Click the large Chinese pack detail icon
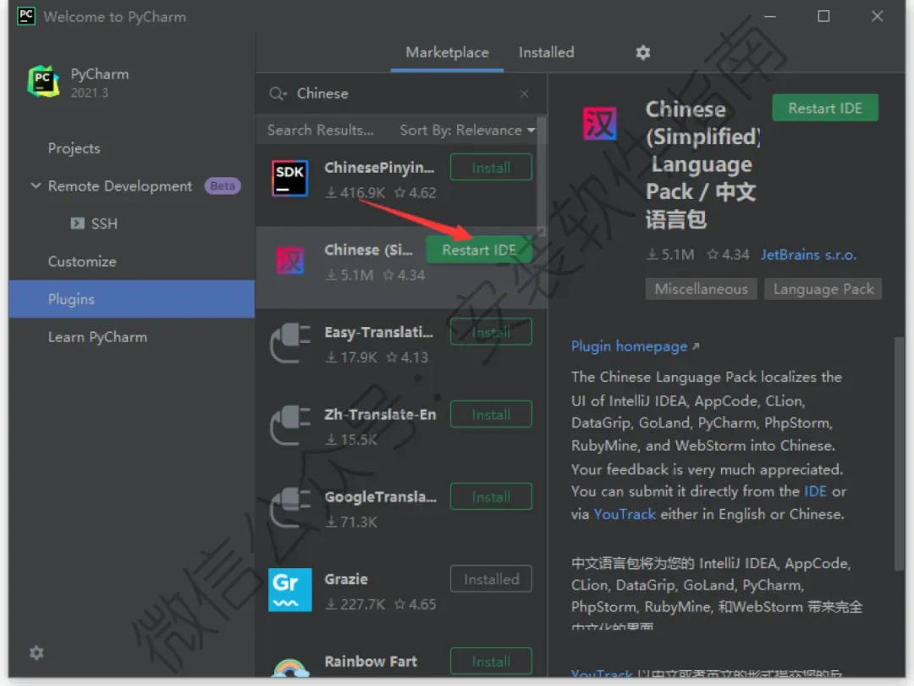Viewport: 914px width, 686px height. [x=599, y=124]
